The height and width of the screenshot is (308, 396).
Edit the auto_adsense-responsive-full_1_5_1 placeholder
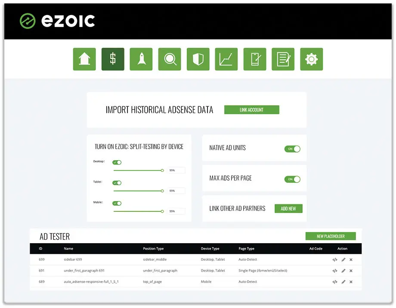pos(343,282)
